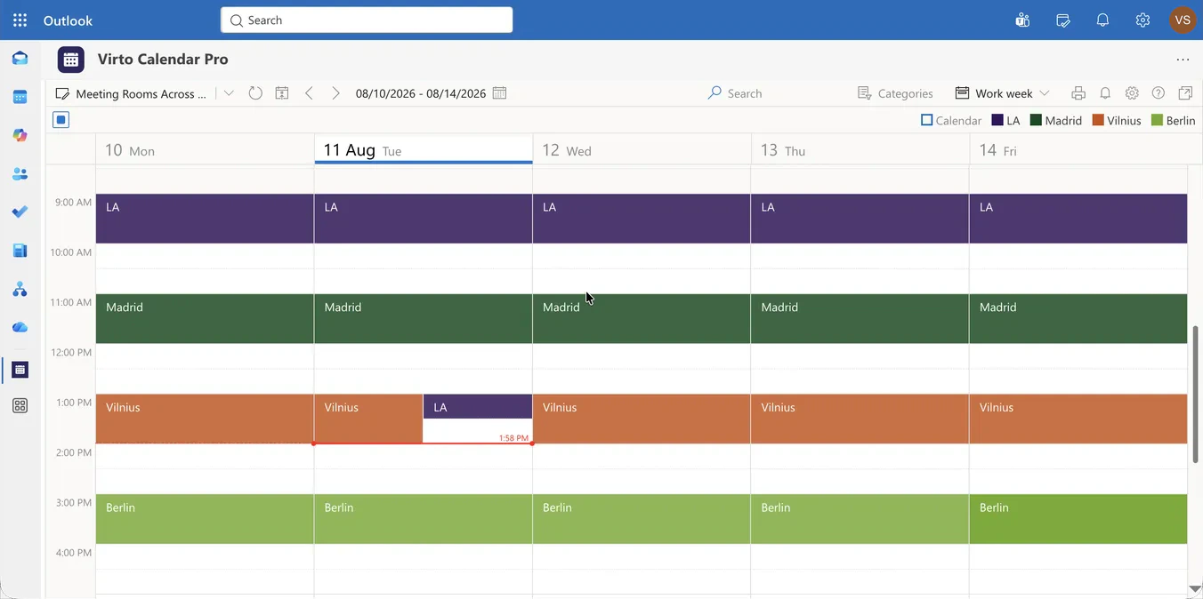Open Virto calendar notification bell
This screenshot has width=1203, height=599.
coord(1105,92)
